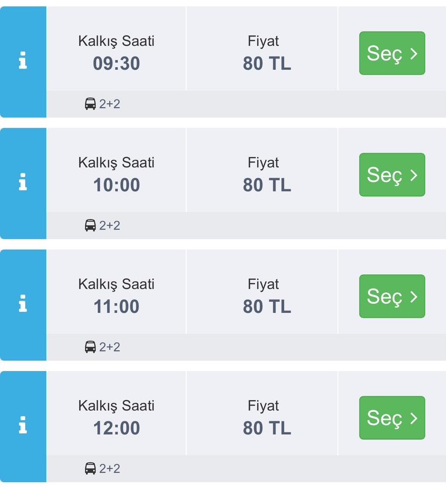Click bus icon under 12:00 trip
Screen dimensions: 446x487
pyautogui.click(x=90, y=468)
